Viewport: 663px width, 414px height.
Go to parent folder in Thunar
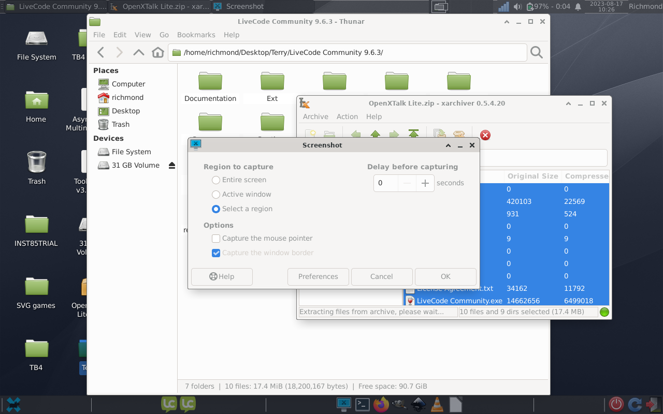pos(138,52)
